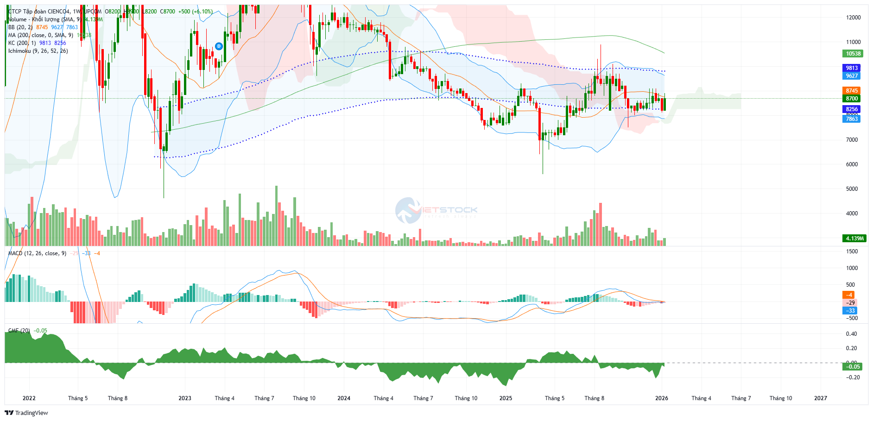Click the Vietstock watermark logo
The height and width of the screenshot is (421, 873).
tap(436, 211)
